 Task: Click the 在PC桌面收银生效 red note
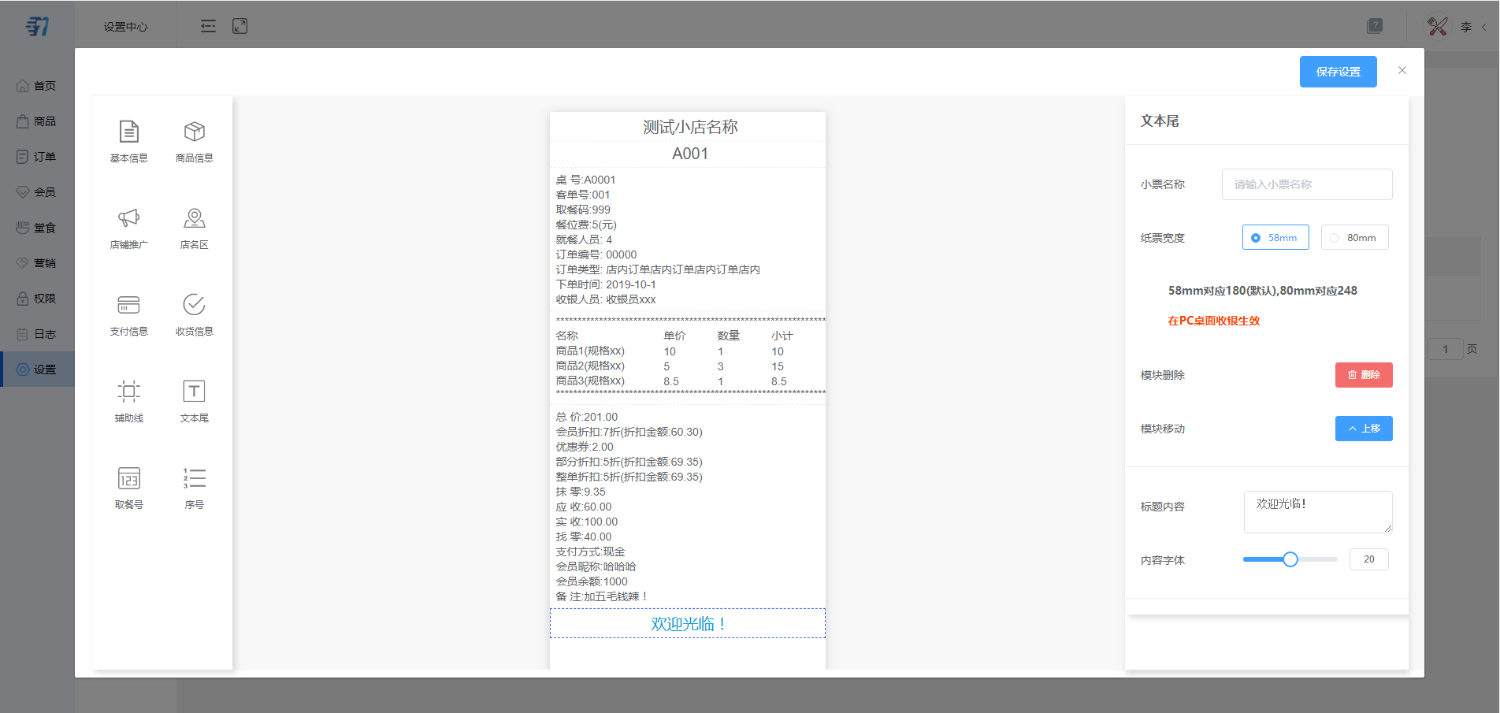(x=1214, y=321)
